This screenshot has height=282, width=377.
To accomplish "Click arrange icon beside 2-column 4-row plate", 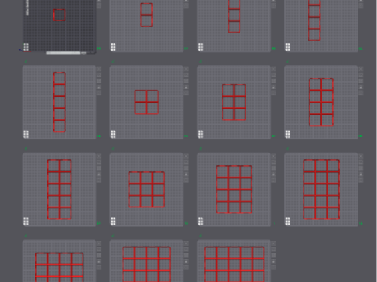I will pyautogui.click(x=360, y=81).
